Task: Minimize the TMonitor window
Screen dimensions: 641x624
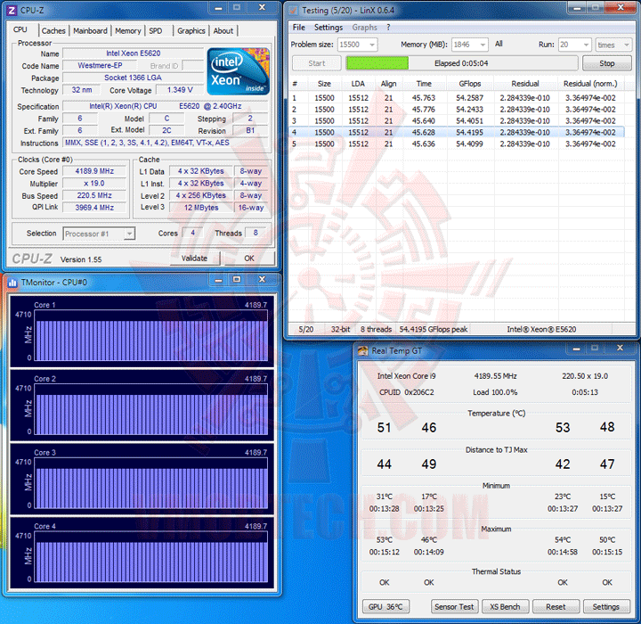Action: tap(219, 279)
